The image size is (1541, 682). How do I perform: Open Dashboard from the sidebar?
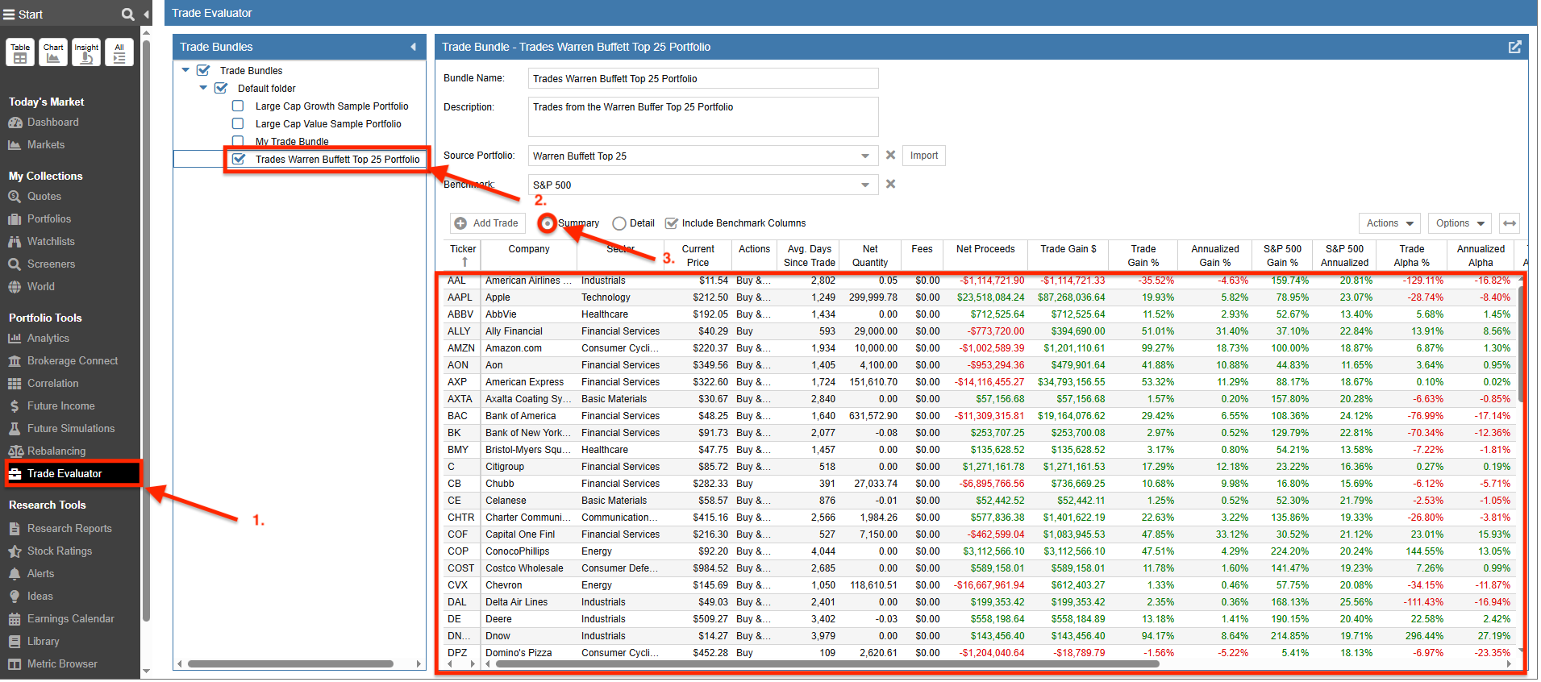pyautogui.click(x=52, y=123)
